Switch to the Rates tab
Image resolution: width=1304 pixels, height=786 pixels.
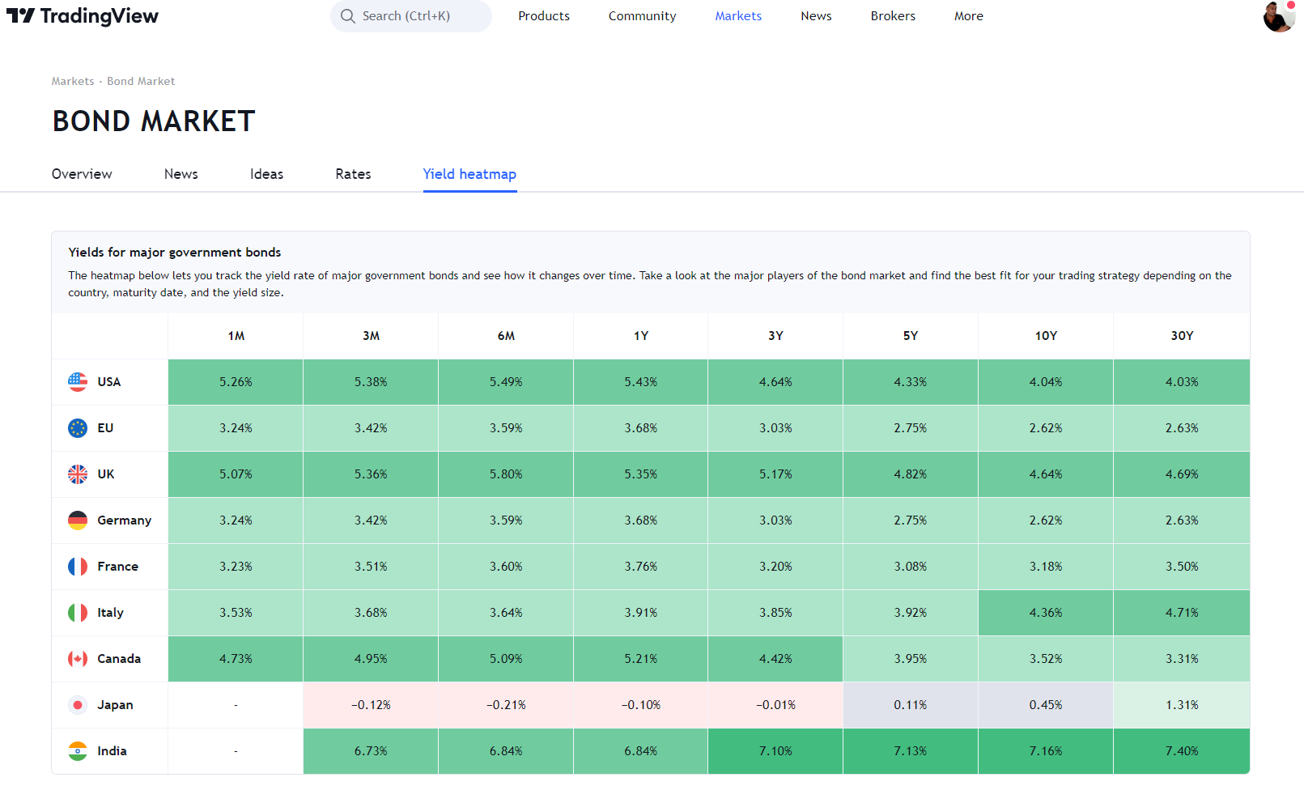[x=352, y=173]
